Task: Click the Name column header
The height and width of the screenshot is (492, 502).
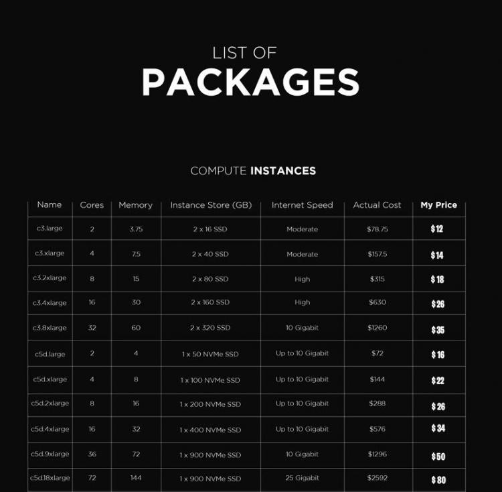Action: point(50,205)
